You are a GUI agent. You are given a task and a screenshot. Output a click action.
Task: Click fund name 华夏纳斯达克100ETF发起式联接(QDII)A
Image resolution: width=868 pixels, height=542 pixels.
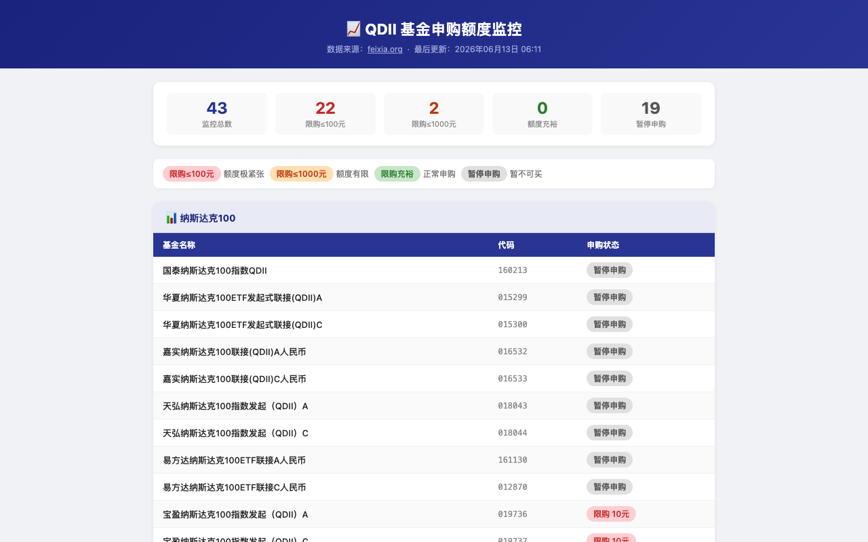243,297
